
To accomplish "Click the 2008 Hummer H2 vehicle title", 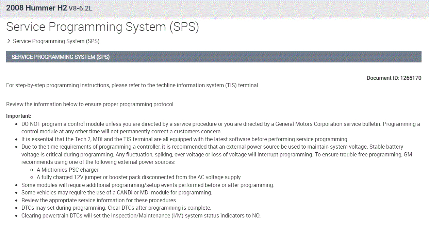I will tap(36, 8).
